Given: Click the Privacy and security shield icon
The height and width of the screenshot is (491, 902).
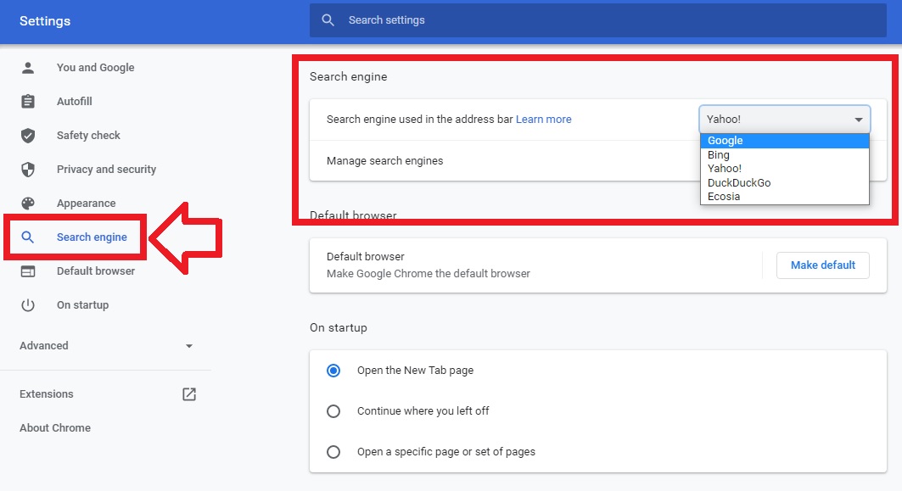Looking at the screenshot, I should pos(28,170).
